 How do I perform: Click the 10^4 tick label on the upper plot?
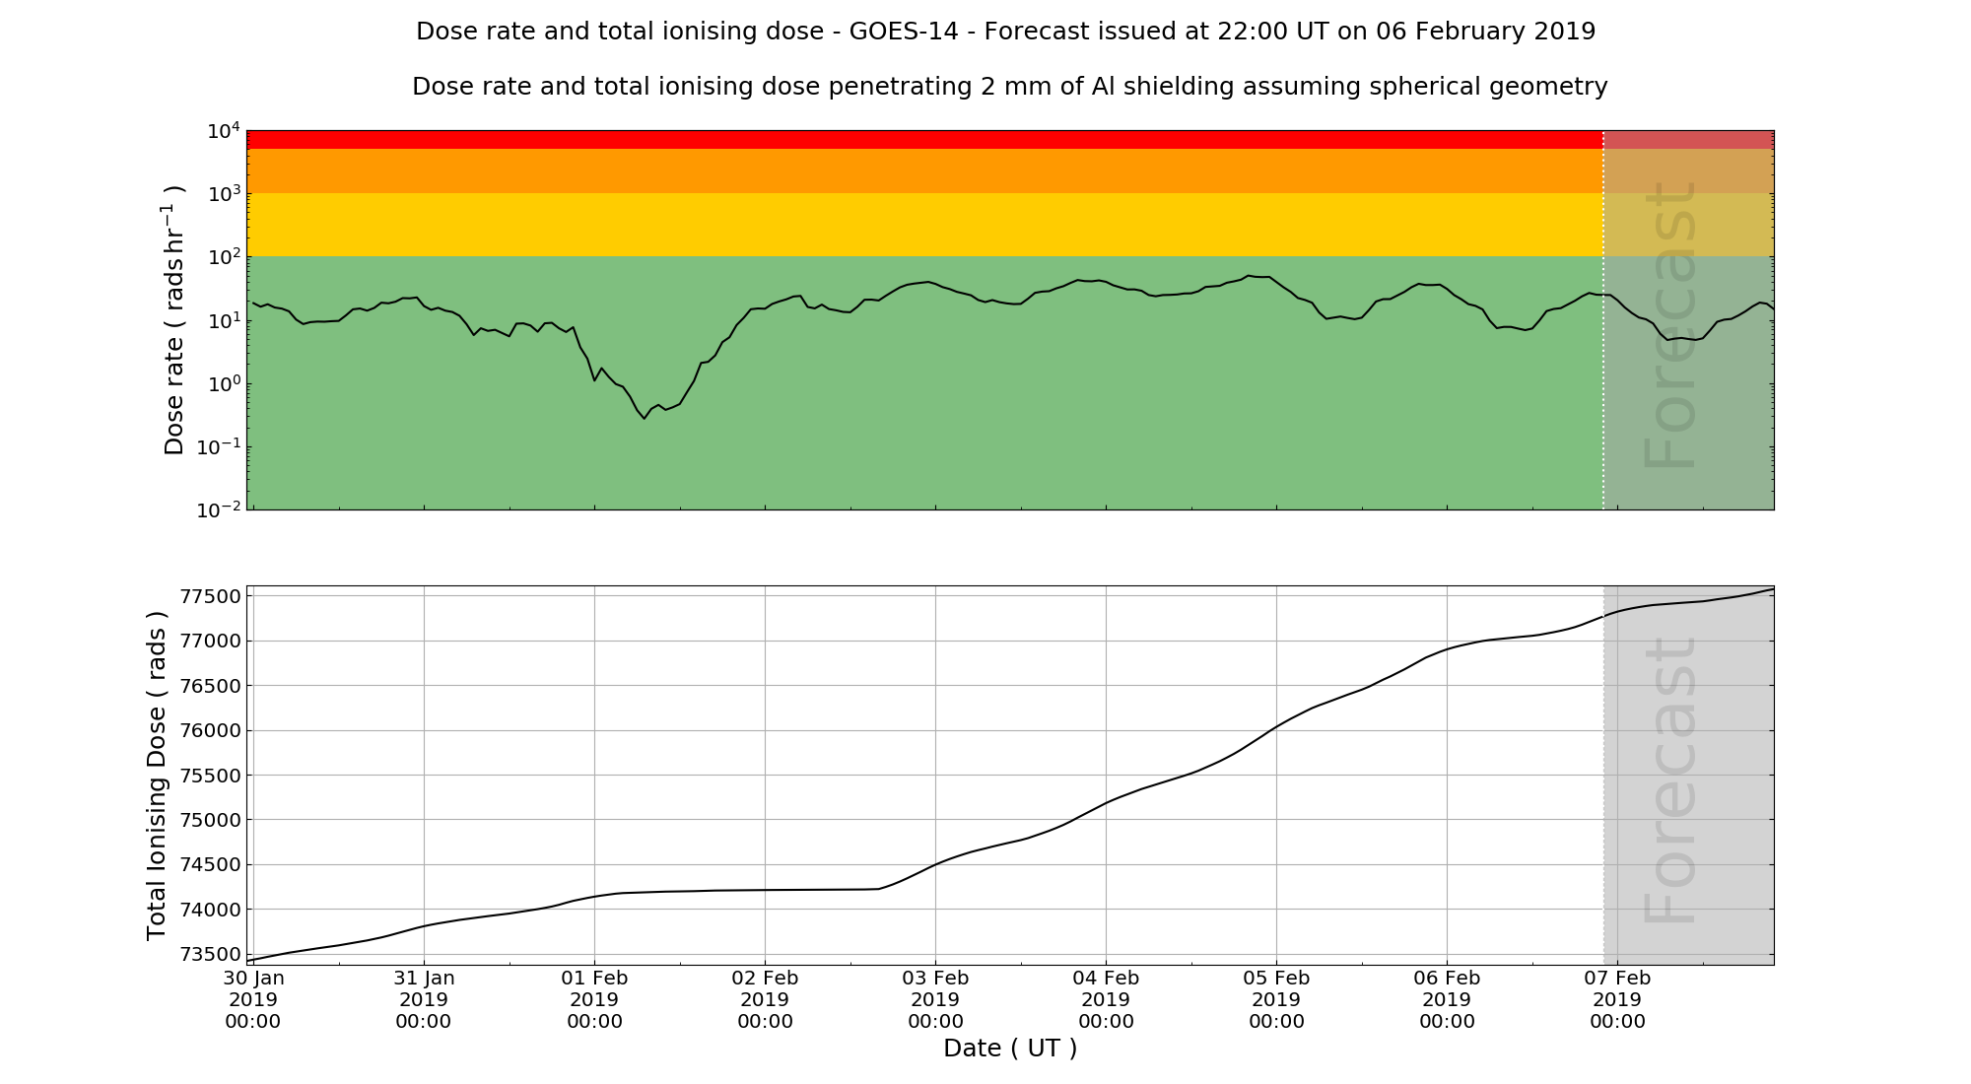pos(224,131)
